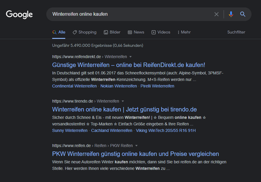
Task: Click the Videos play icon
Action: (153, 32)
